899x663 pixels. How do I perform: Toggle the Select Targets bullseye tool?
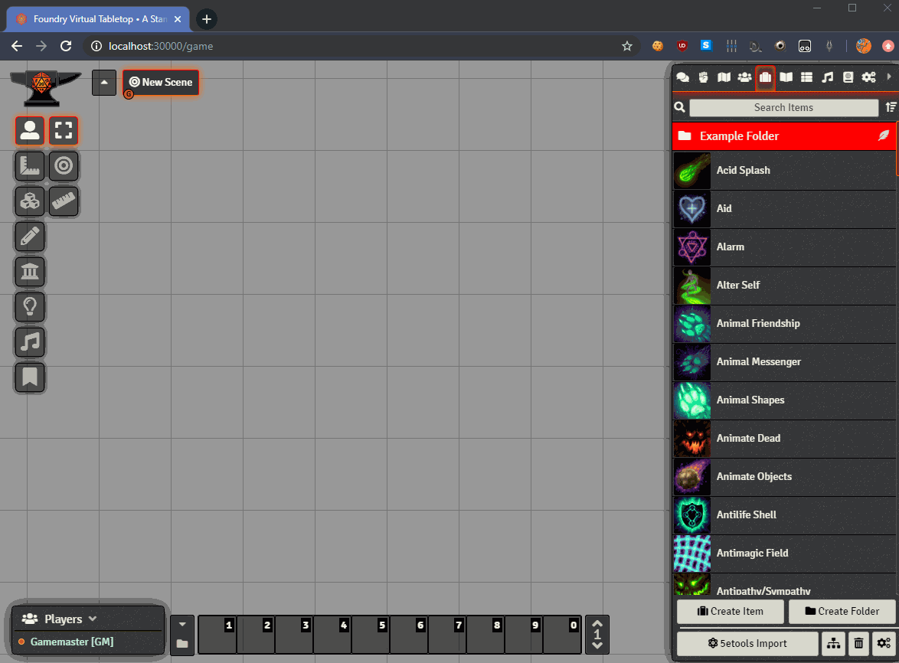tap(64, 166)
